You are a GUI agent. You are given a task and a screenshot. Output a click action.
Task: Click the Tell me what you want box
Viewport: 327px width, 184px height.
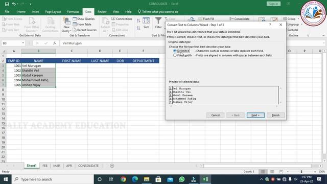[x=158, y=12]
